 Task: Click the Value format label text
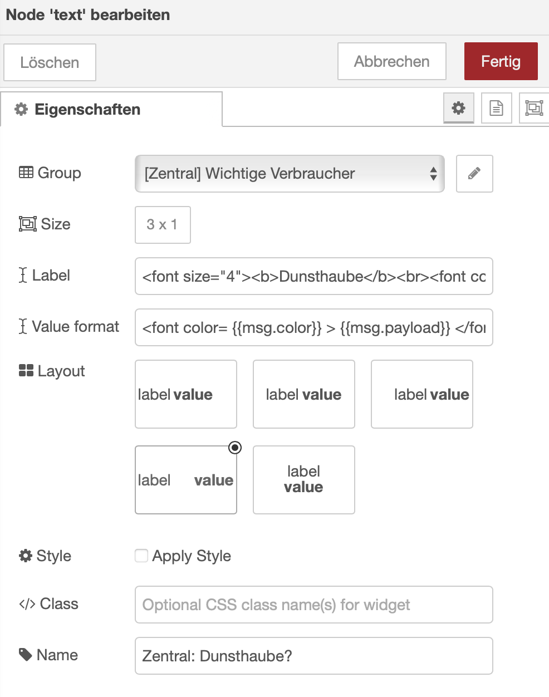point(76,326)
